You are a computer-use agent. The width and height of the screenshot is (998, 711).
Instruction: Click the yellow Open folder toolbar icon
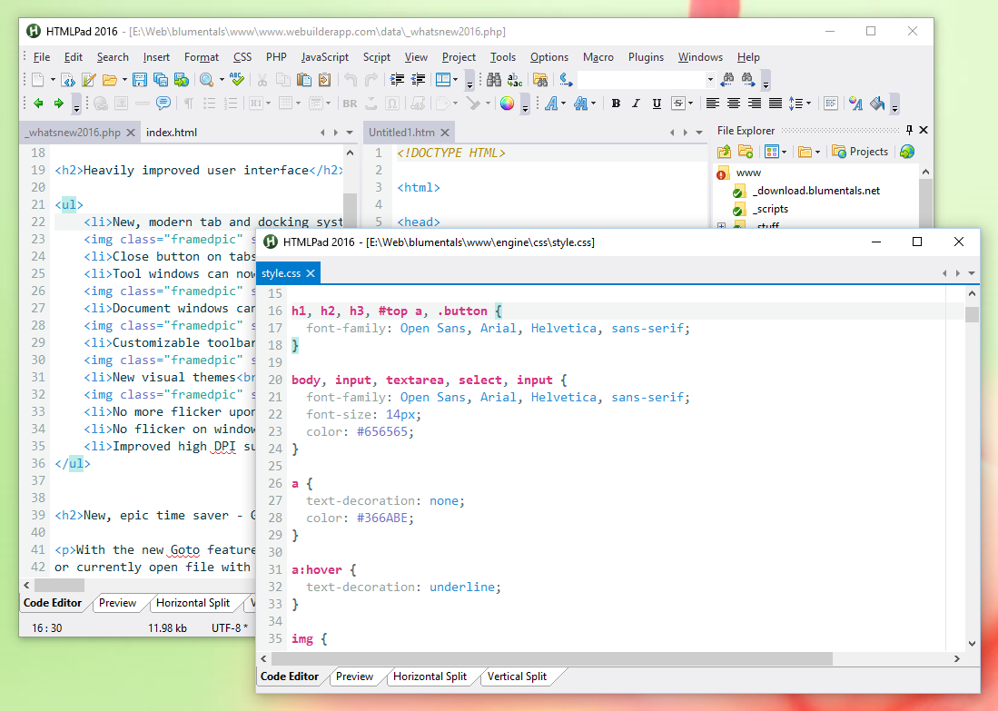pos(110,80)
